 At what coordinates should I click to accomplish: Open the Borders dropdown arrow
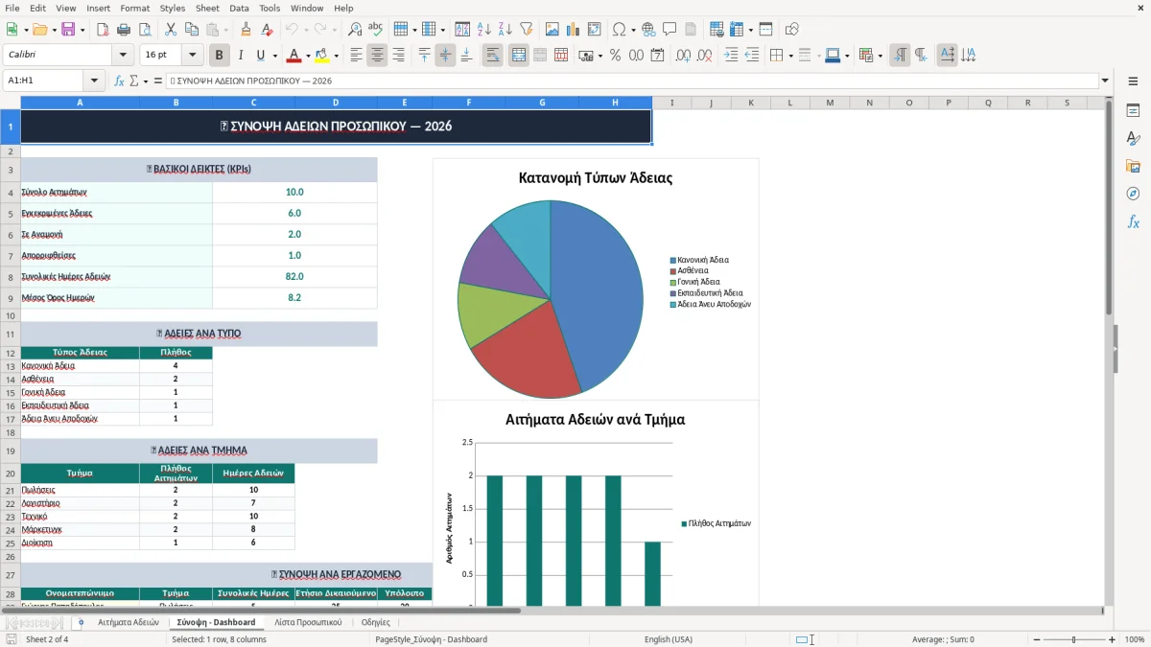click(x=789, y=56)
